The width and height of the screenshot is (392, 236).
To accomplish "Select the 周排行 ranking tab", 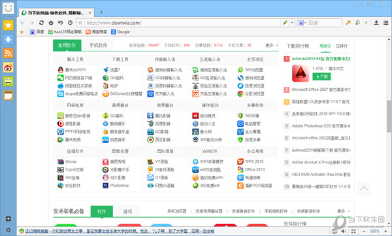I will click(x=325, y=46).
